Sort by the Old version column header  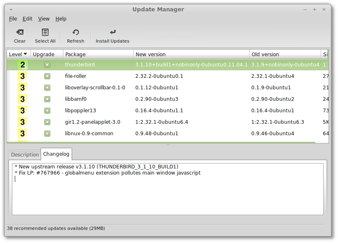(285, 54)
